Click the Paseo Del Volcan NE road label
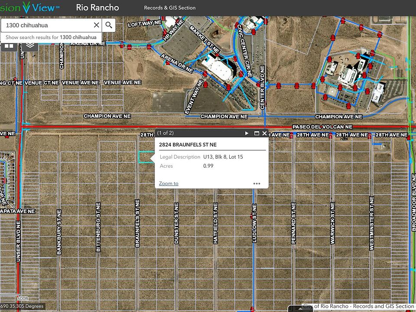 (322, 127)
